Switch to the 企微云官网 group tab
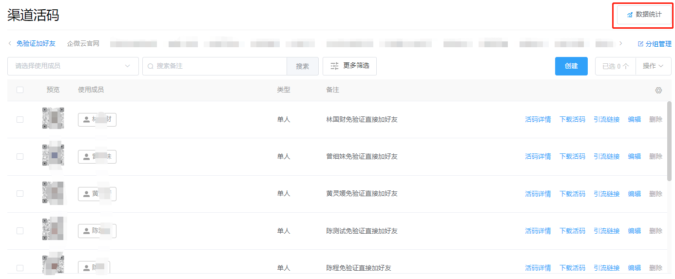675x279 pixels. [x=83, y=44]
